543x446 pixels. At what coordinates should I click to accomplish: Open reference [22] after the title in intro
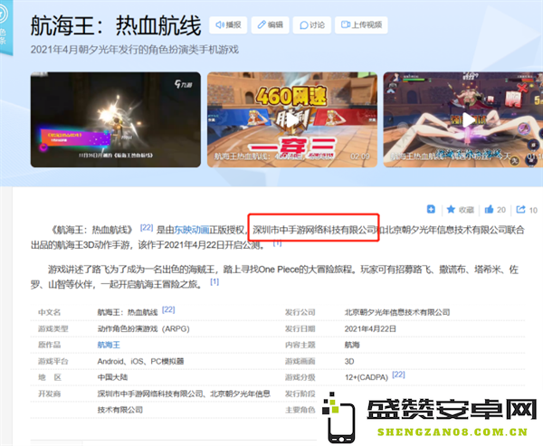[x=147, y=227]
